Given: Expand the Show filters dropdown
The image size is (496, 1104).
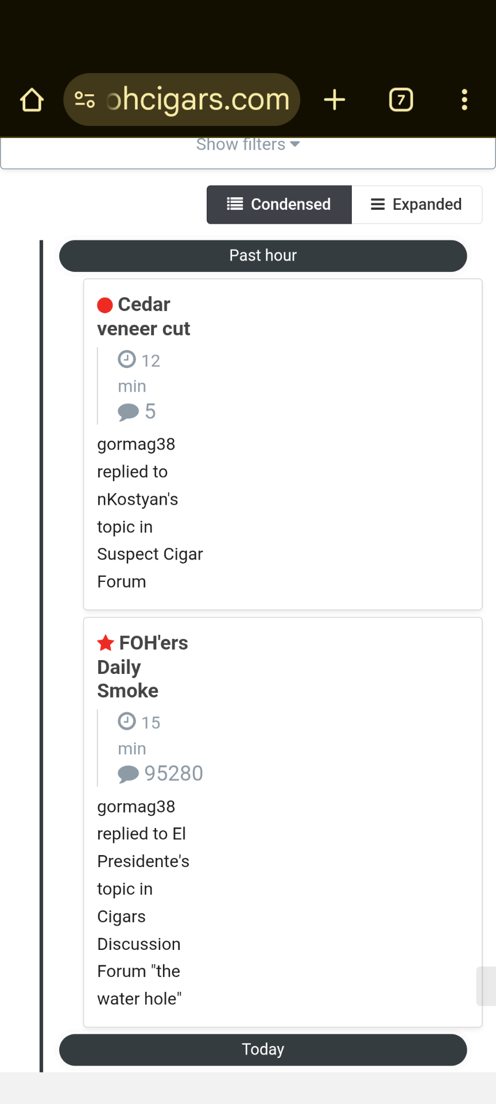Looking at the screenshot, I should pos(247,144).
